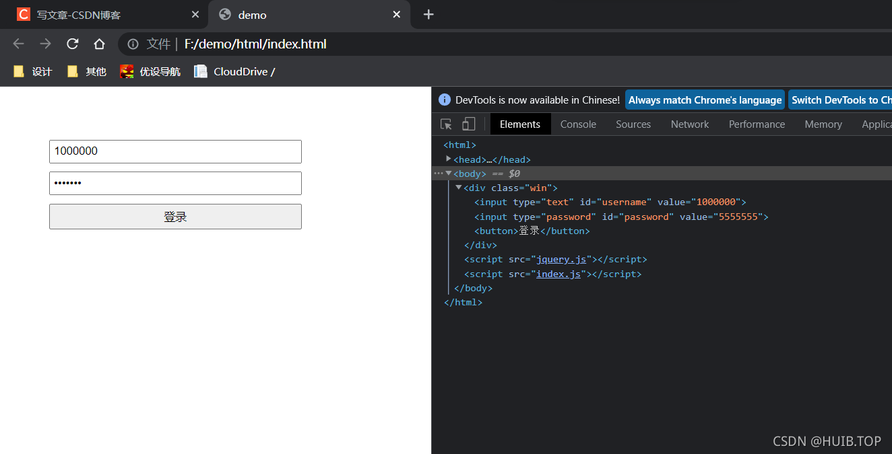Click the username field containing 1000000
892x454 pixels.
pyautogui.click(x=175, y=151)
